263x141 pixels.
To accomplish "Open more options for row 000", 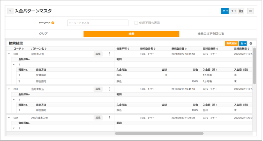I will pos(109,54).
